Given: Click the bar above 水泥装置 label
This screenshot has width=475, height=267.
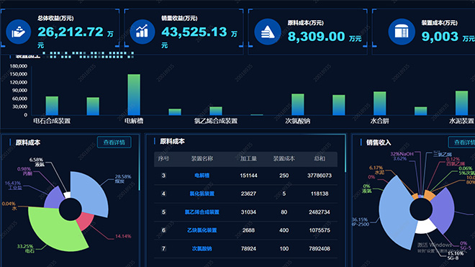Looking at the screenshot, I should coord(461,103).
